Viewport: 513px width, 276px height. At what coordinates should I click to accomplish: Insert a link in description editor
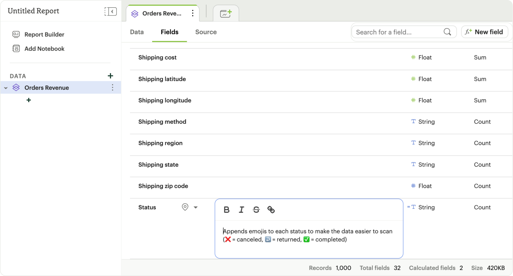click(271, 210)
